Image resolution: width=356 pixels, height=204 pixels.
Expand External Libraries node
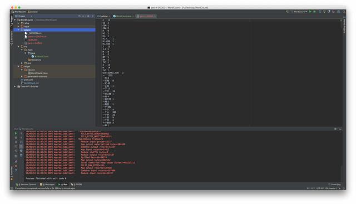(x=15, y=87)
